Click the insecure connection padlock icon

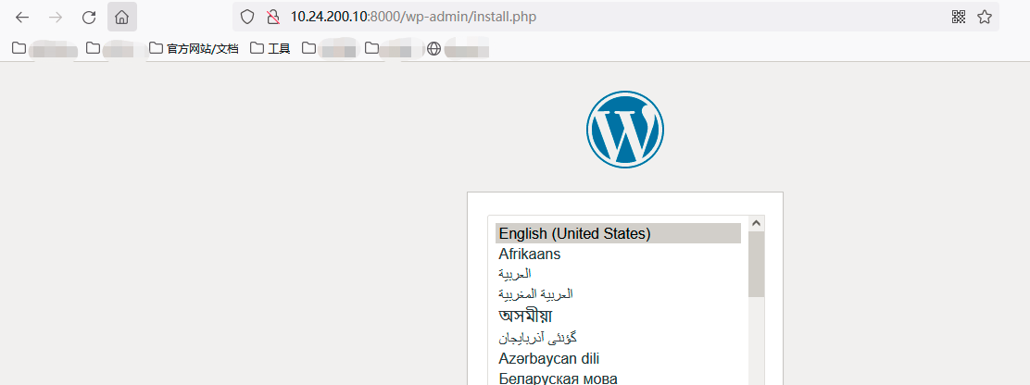(273, 17)
